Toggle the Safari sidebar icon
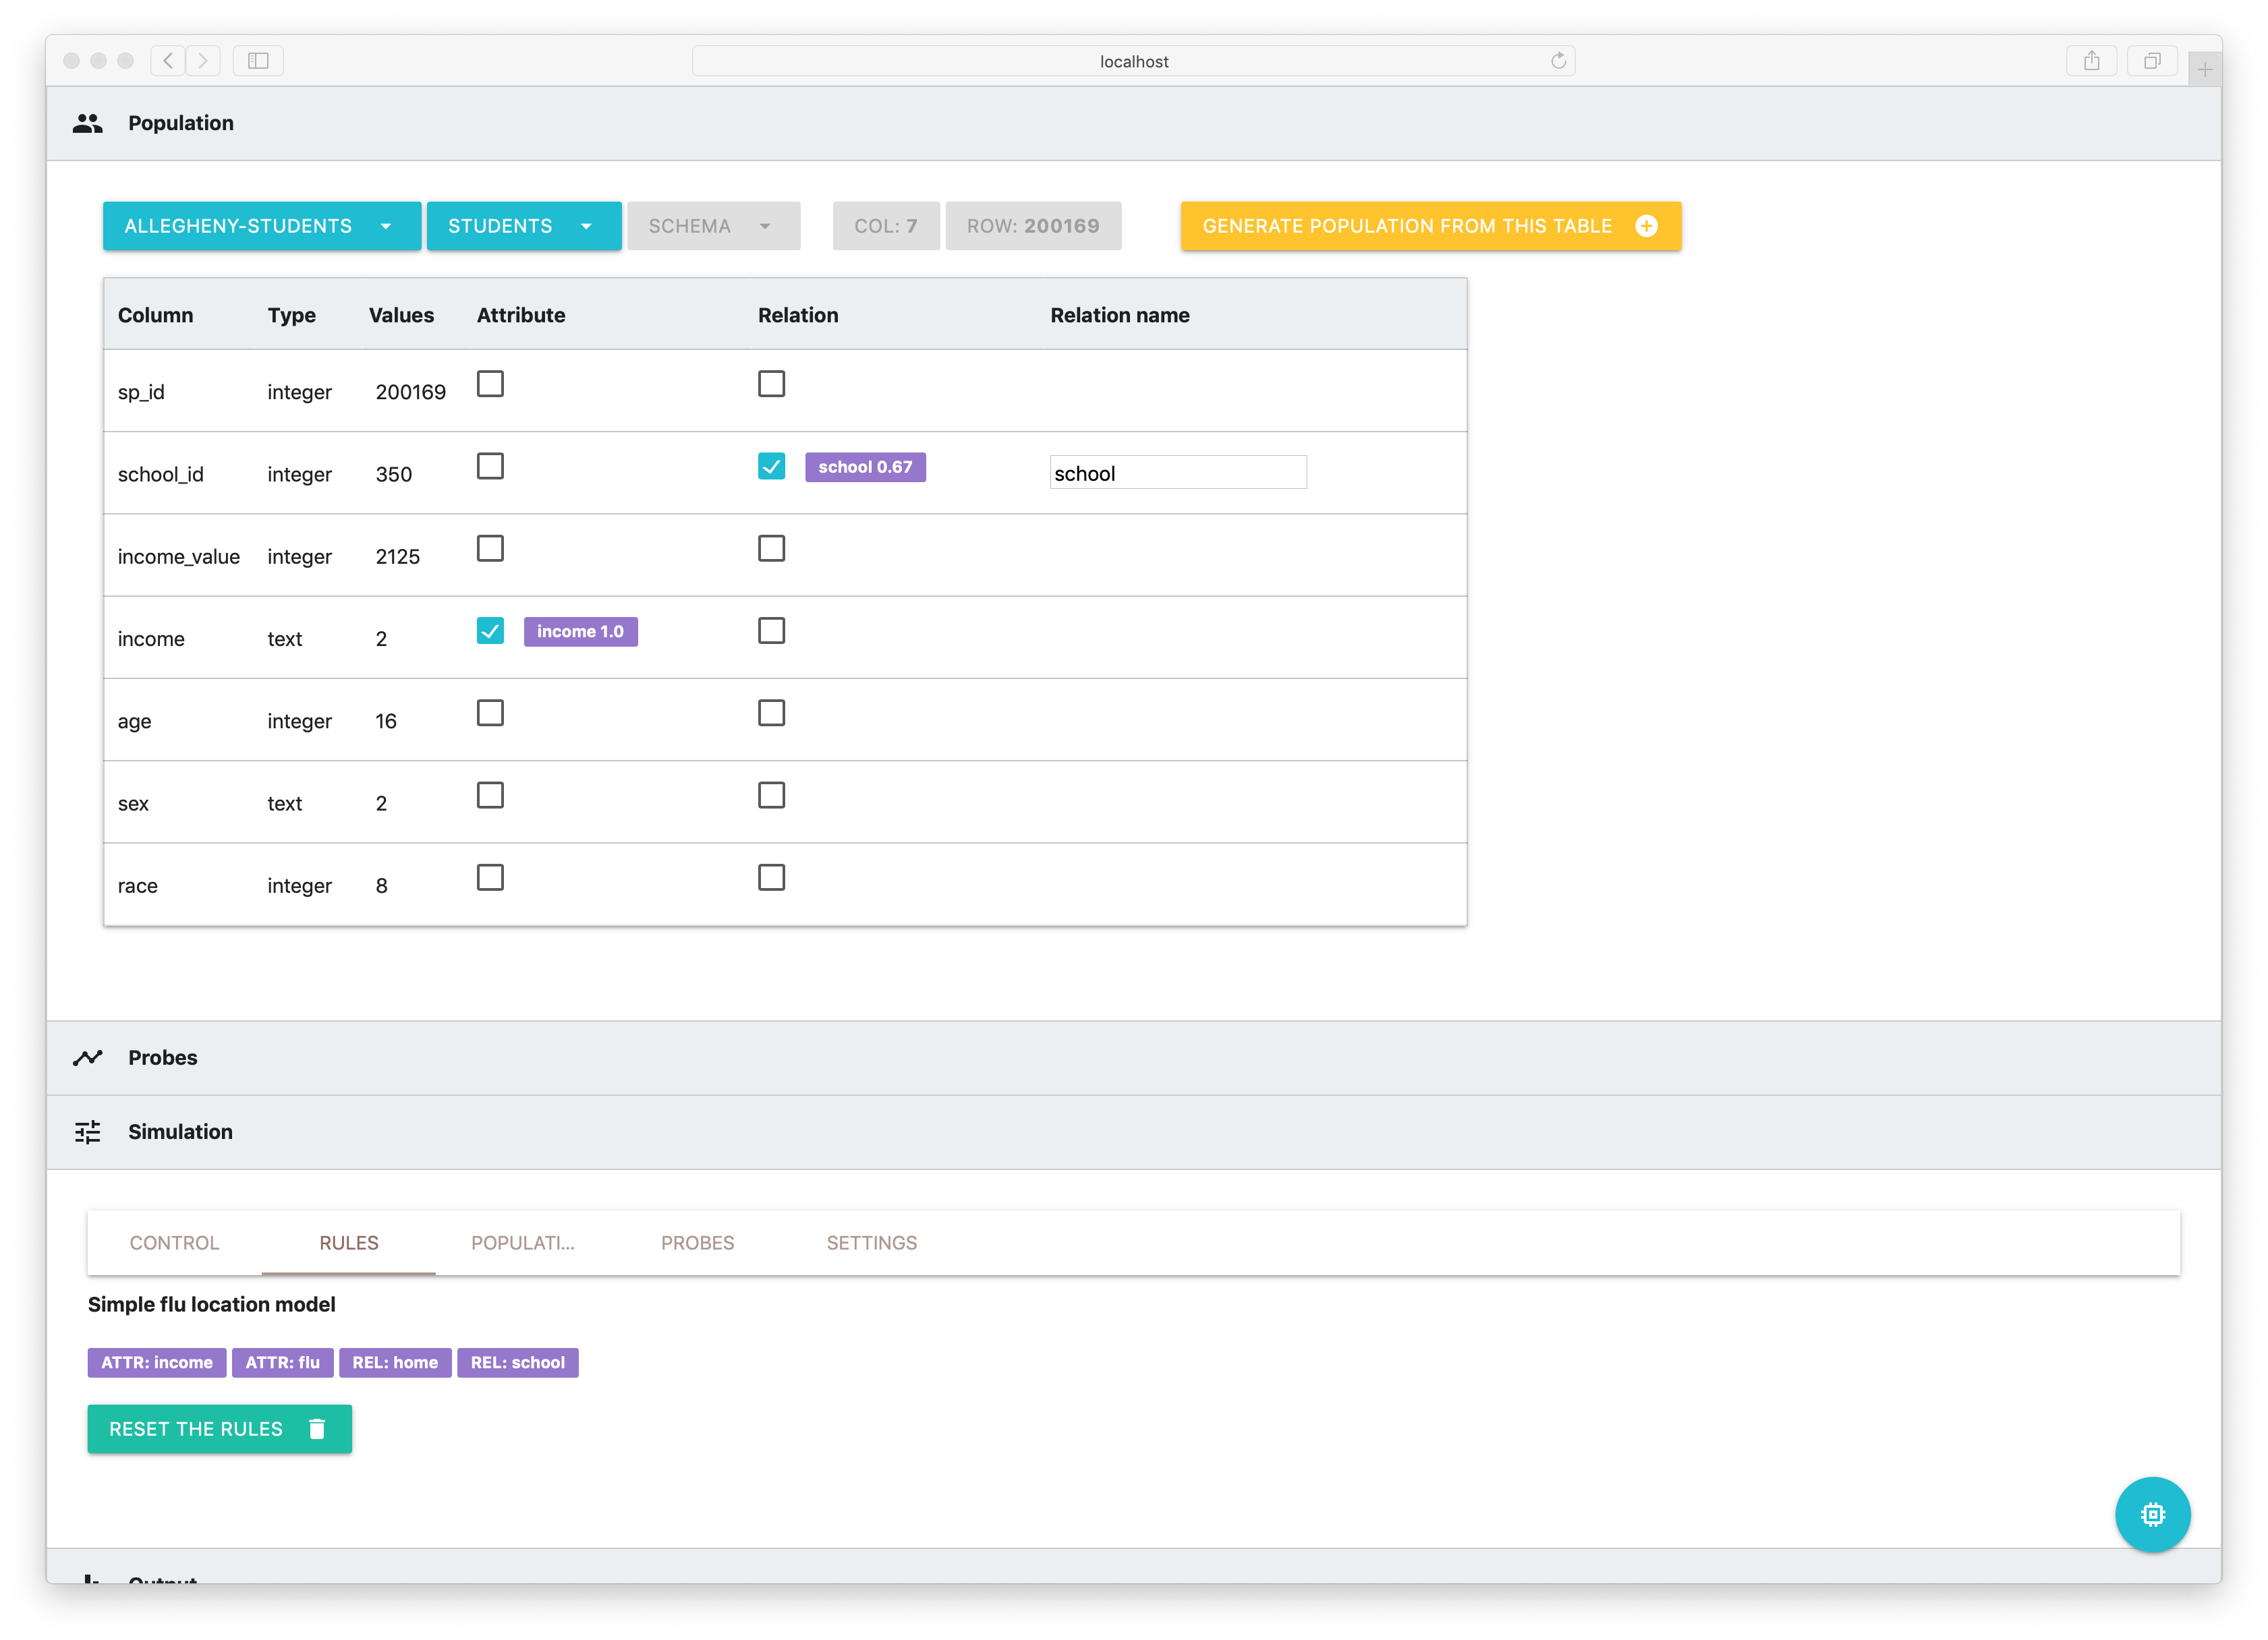This screenshot has width=2268, height=1640. (258, 61)
